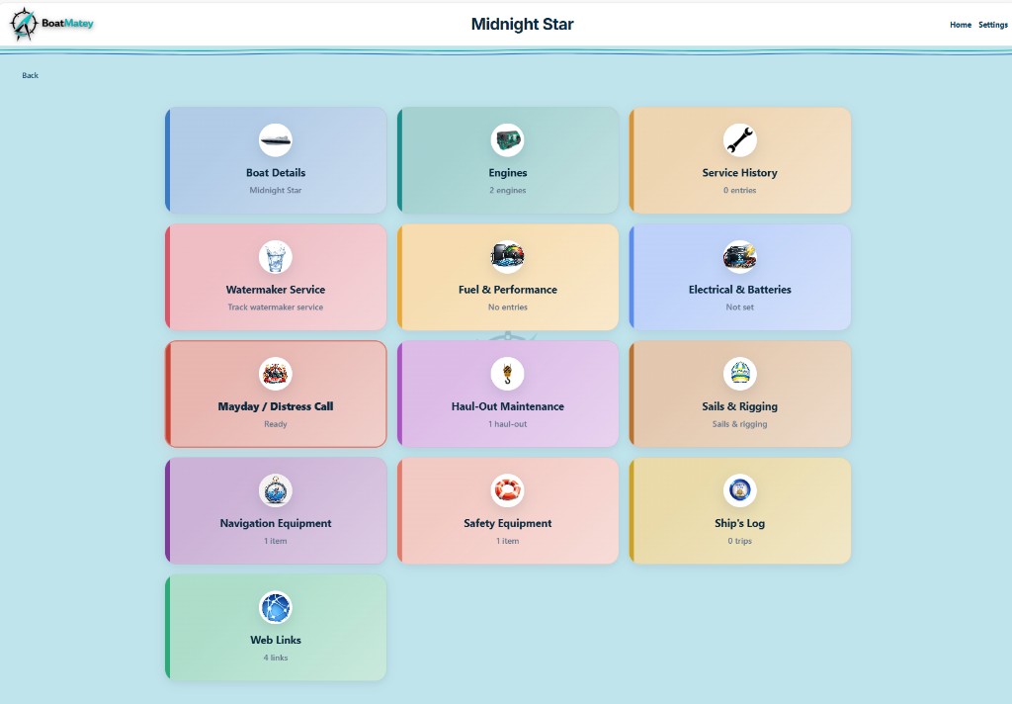Select the Fuel & Performance icon
The height and width of the screenshot is (704, 1012).
point(507,257)
